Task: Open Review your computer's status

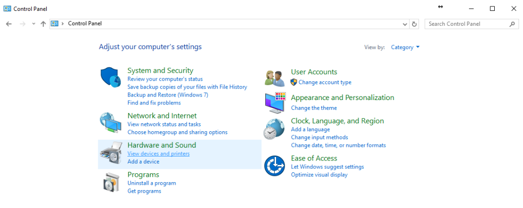Action: pyautogui.click(x=165, y=79)
